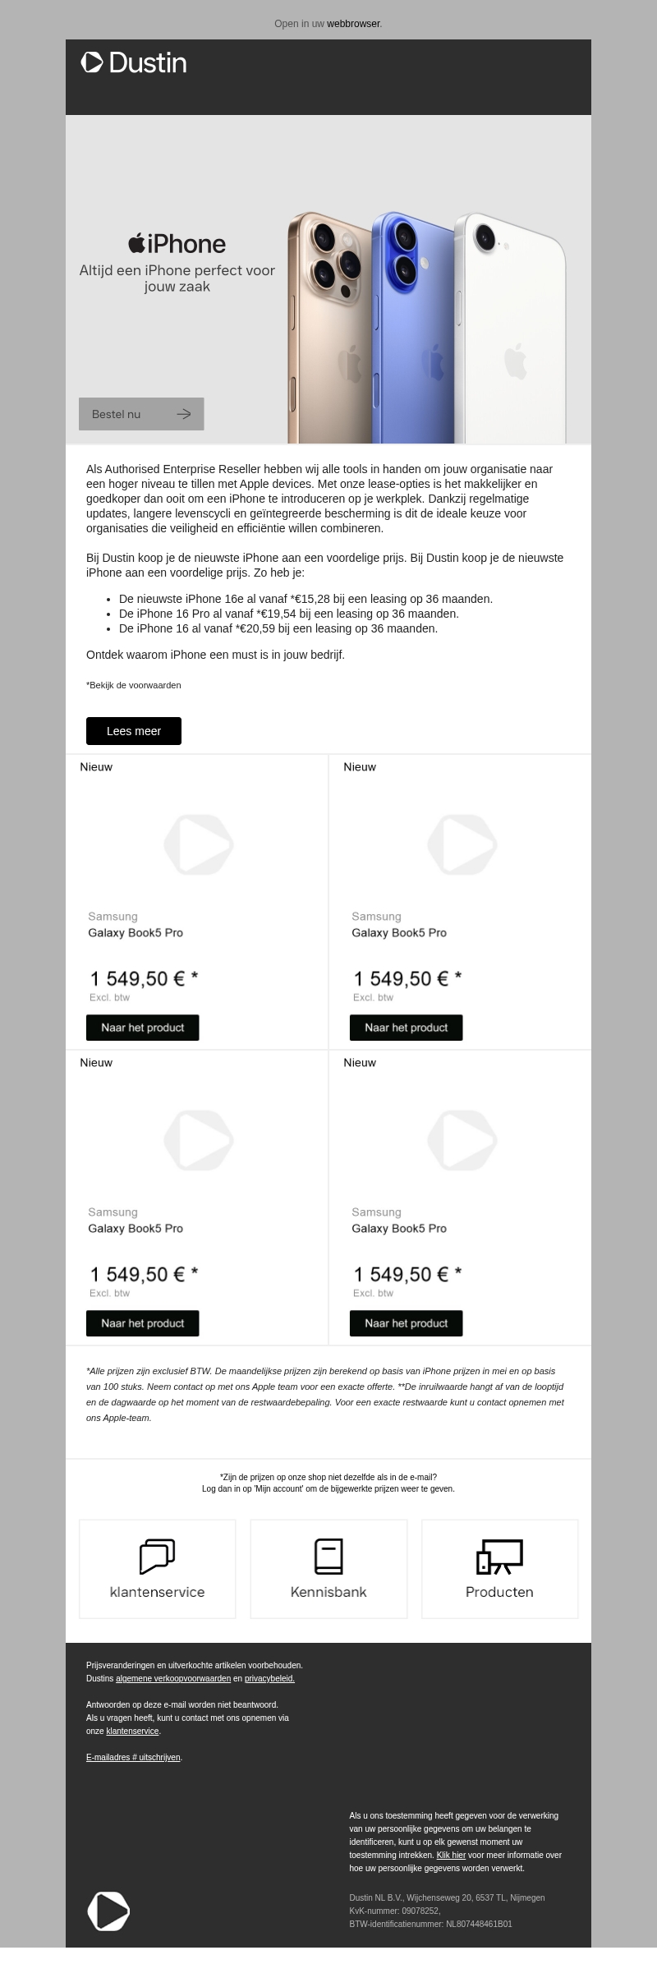The width and height of the screenshot is (657, 1964).
Task: Open algemene verkoopvoorwaarden link
Action: [x=173, y=1678]
